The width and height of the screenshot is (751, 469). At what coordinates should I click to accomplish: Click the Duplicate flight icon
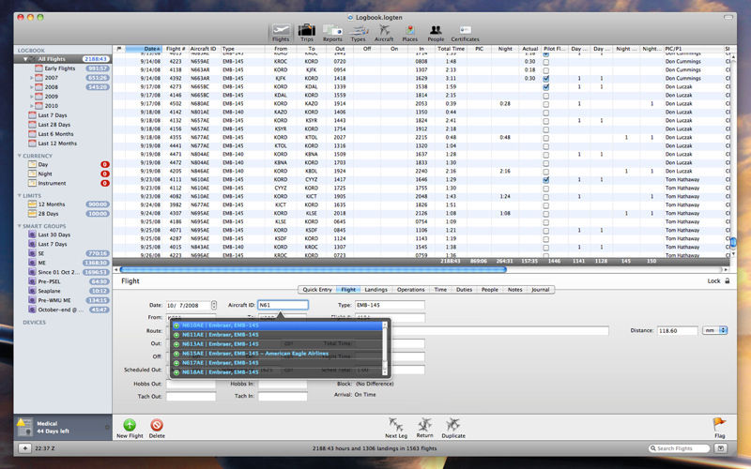click(453, 424)
